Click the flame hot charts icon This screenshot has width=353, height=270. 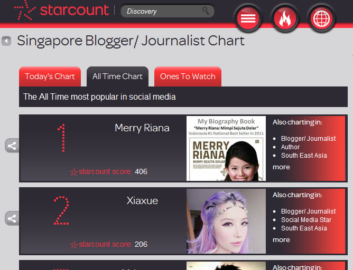click(x=285, y=18)
